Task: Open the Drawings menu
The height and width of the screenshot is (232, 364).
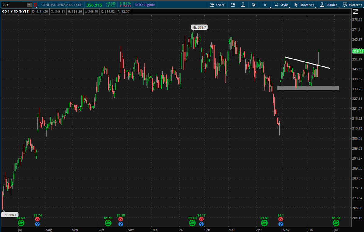Action: [304, 5]
